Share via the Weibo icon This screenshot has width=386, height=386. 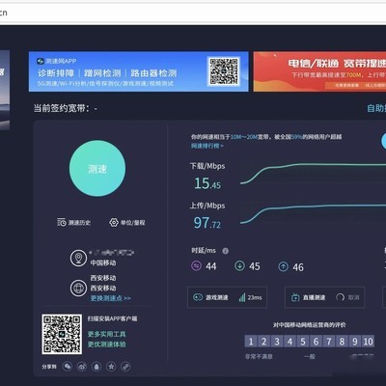pos(82,367)
